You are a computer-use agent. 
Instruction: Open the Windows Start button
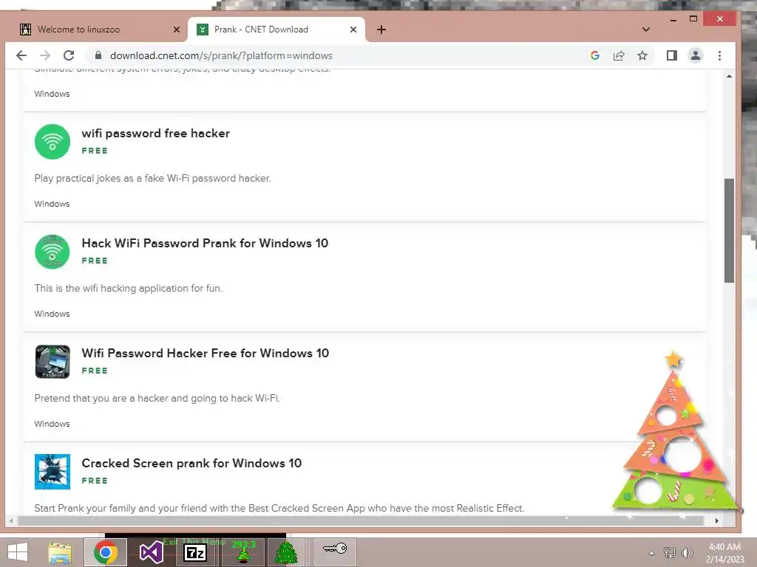pyautogui.click(x=18, y=552)
